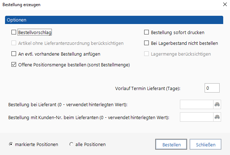230x155 pixels.
Task: Focus the Vorlauf Termin Lieferant days field
Action: coord(212,88)
